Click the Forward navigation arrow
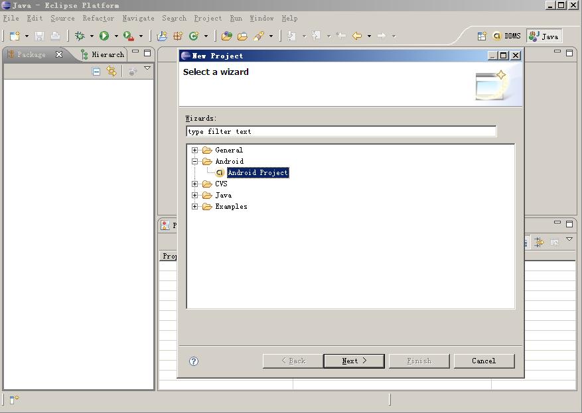The image size is (582, 413). [x=382, y=36]
